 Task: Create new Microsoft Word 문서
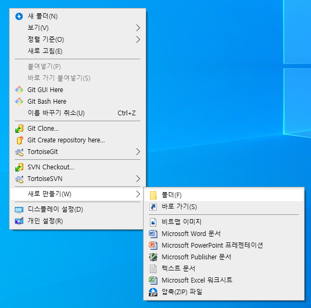click(224, 234)
